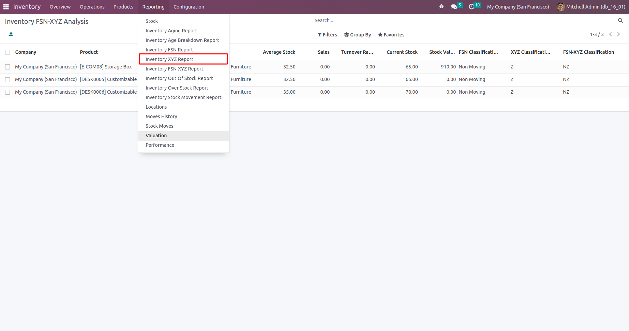Image resolution: width=629 pixels, height=331 pixels.
Task: Select Inventory XYZ Report menu item
Action: (x=169, y=59)
